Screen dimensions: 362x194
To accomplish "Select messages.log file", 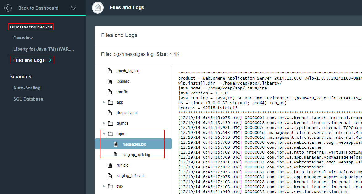I will pos(134,144).
